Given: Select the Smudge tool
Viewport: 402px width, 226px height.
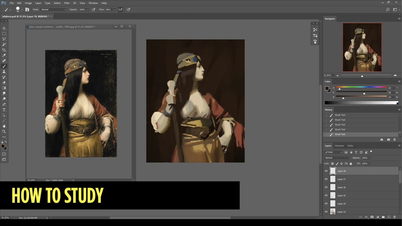Looking at the screenshot, I should [4, 93].
